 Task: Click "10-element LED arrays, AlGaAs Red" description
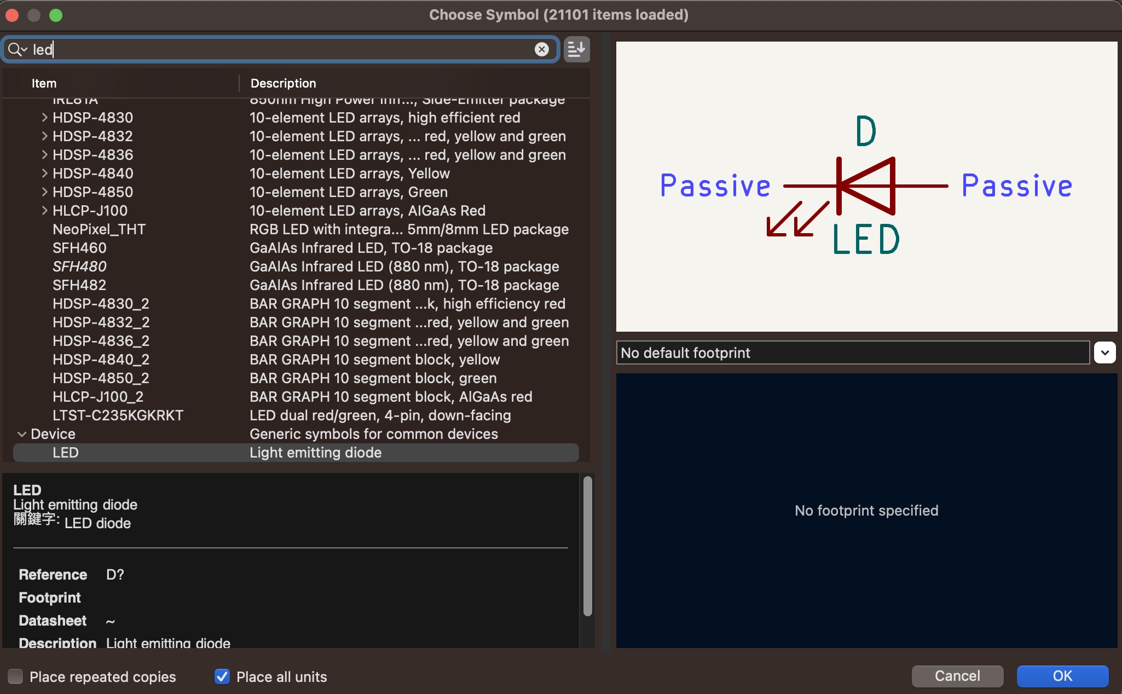368,210
